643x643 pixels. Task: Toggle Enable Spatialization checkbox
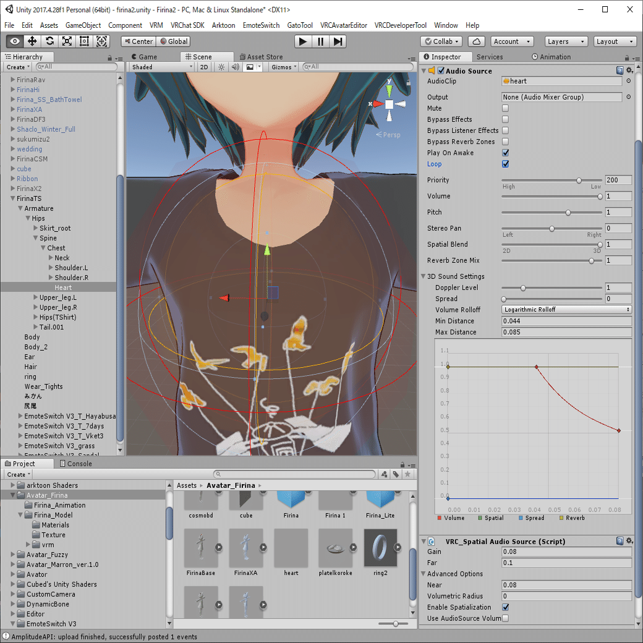[x=505, y=607]
